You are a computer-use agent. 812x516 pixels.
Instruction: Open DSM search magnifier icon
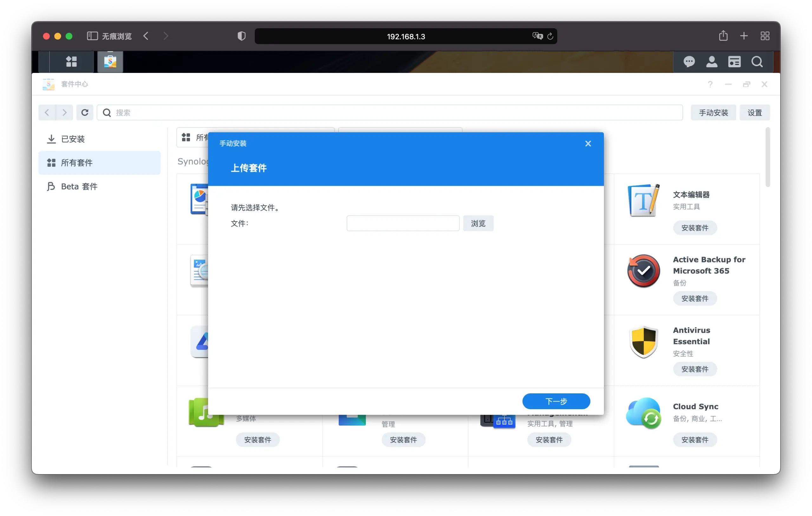[x=757, y=62]
